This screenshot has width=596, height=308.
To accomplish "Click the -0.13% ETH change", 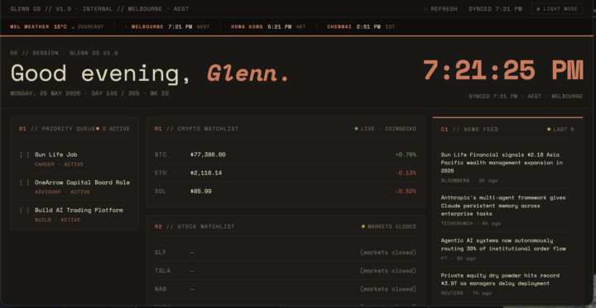I will coord(406,173).
